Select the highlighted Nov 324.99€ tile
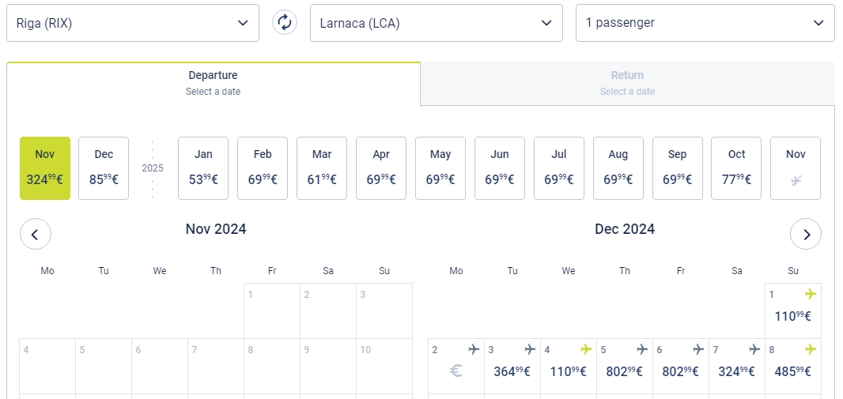Viewport: 843px width, 399px height. (x=45, y=168)
